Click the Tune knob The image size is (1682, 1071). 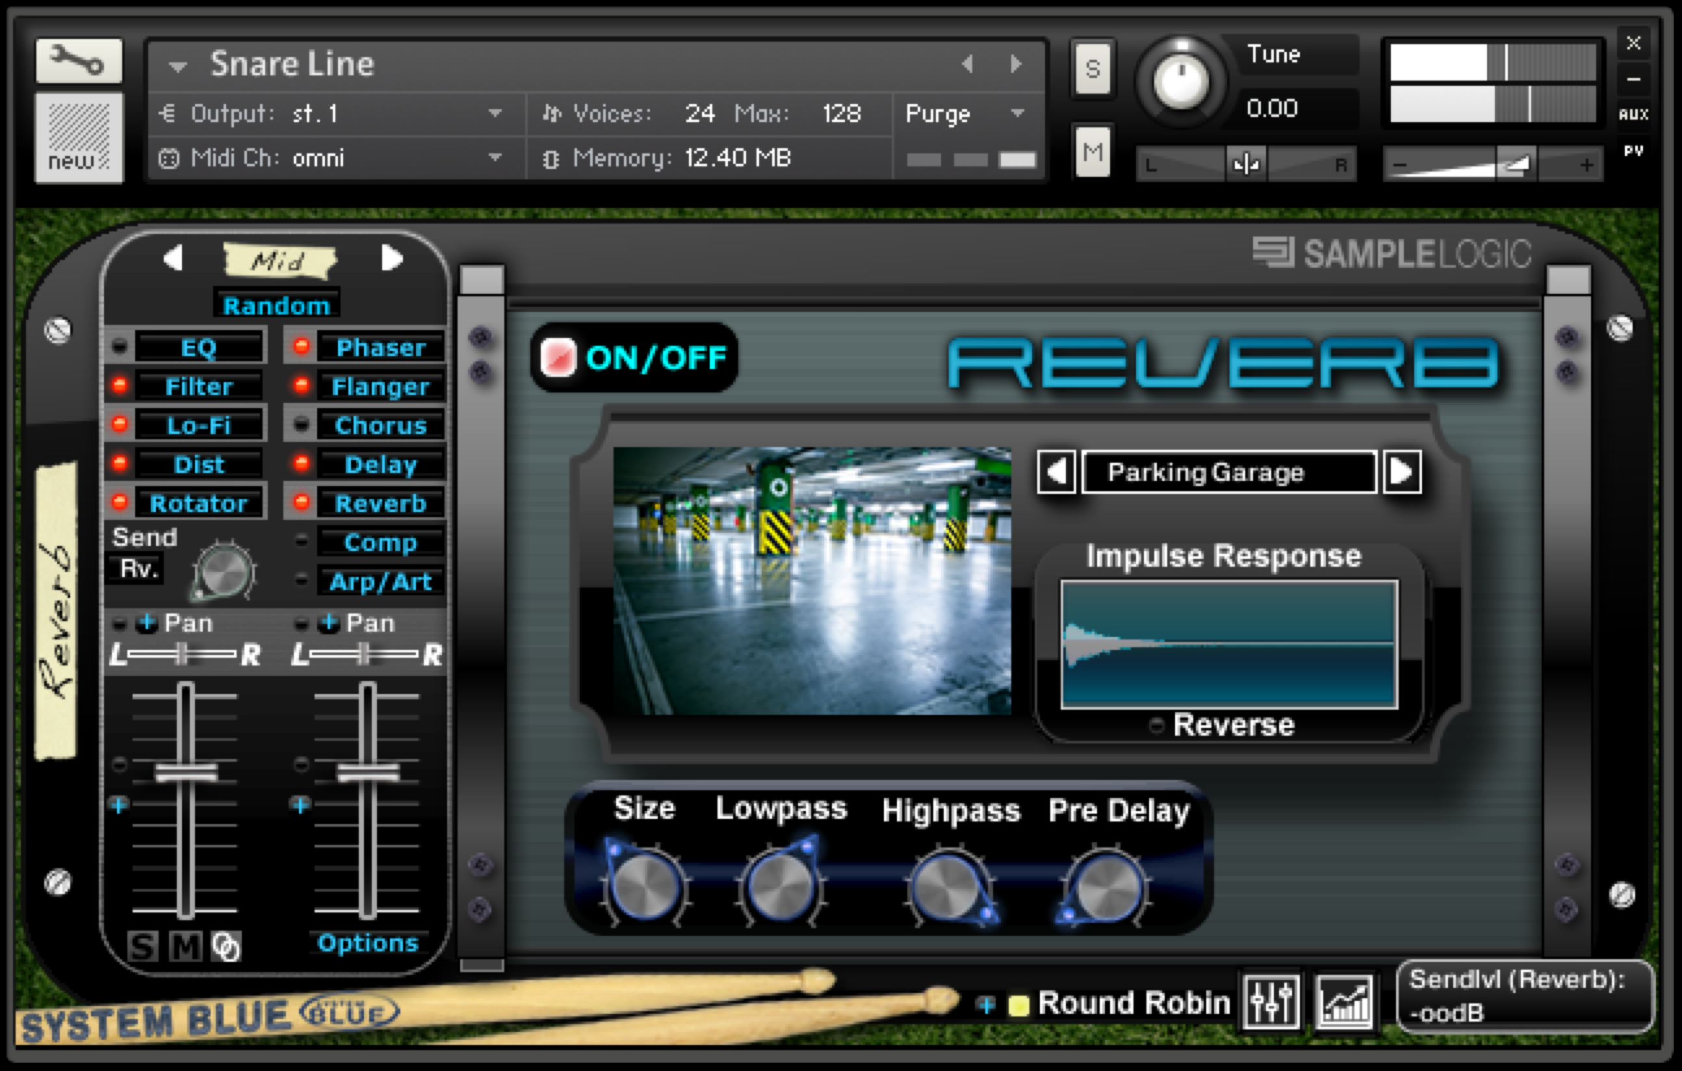1180,81
